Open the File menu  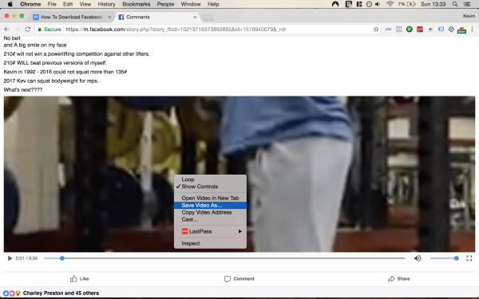click(x=52, y=4)
